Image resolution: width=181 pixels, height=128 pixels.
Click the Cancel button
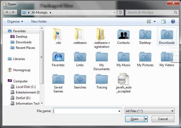(x=163, y=119)
